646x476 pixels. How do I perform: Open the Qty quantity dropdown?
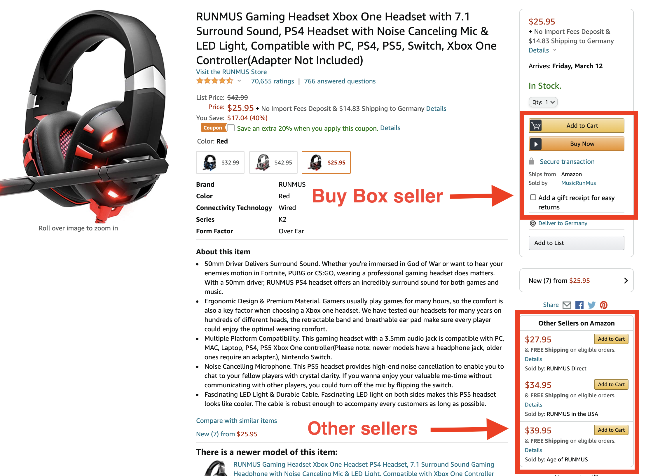(x=543, y=102)
